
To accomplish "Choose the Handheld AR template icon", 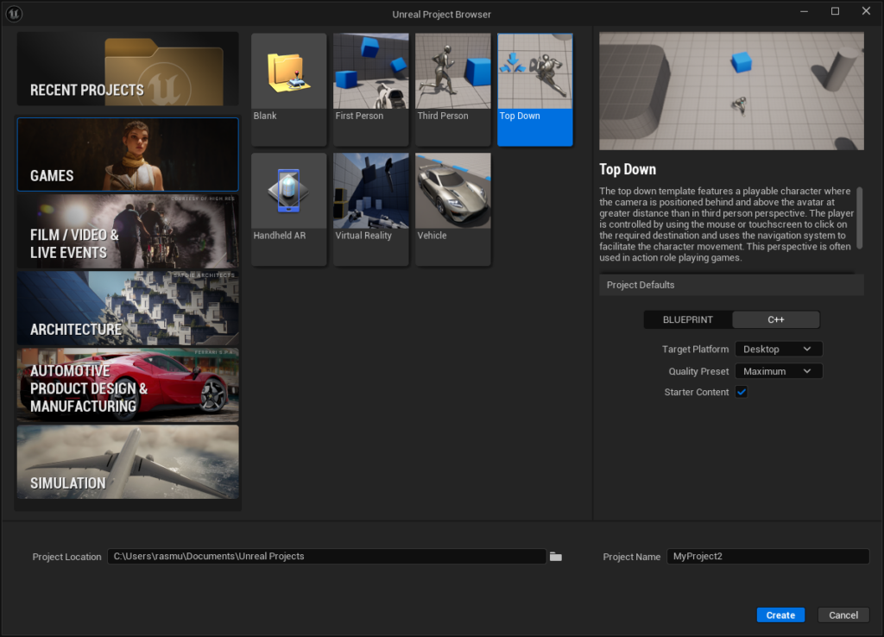I will (x=289, y=191).
